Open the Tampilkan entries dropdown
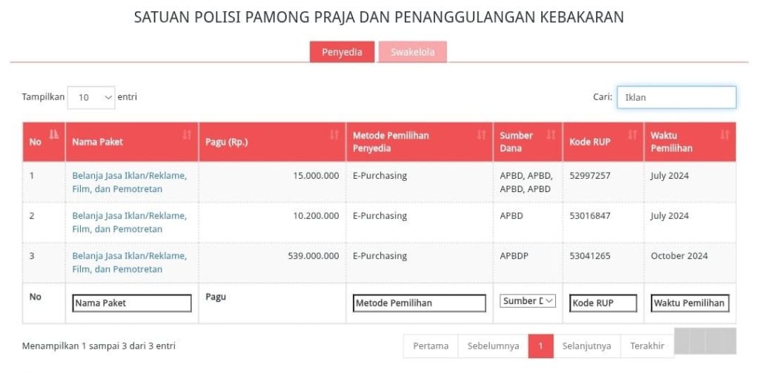759x373 pixels. [x=91, y=97]
